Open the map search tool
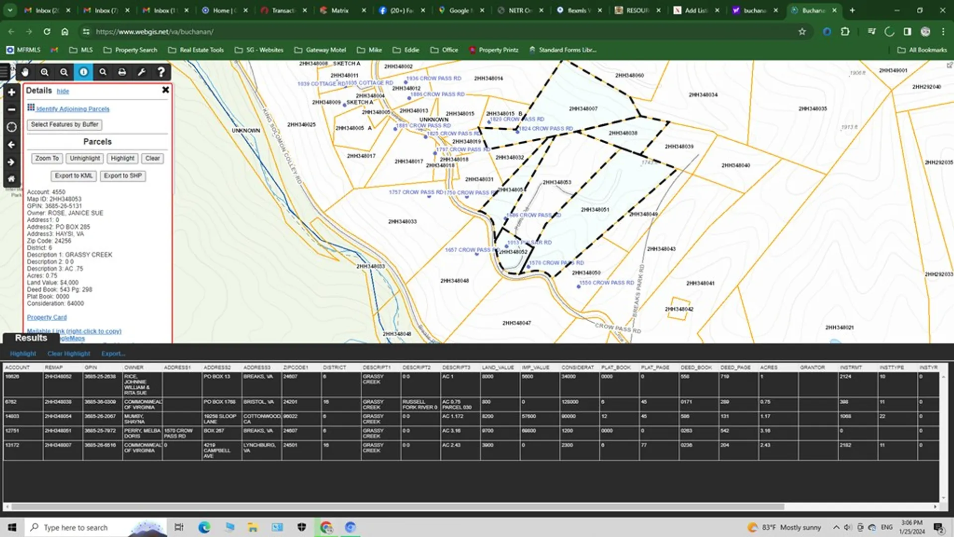 click(103, 72)
